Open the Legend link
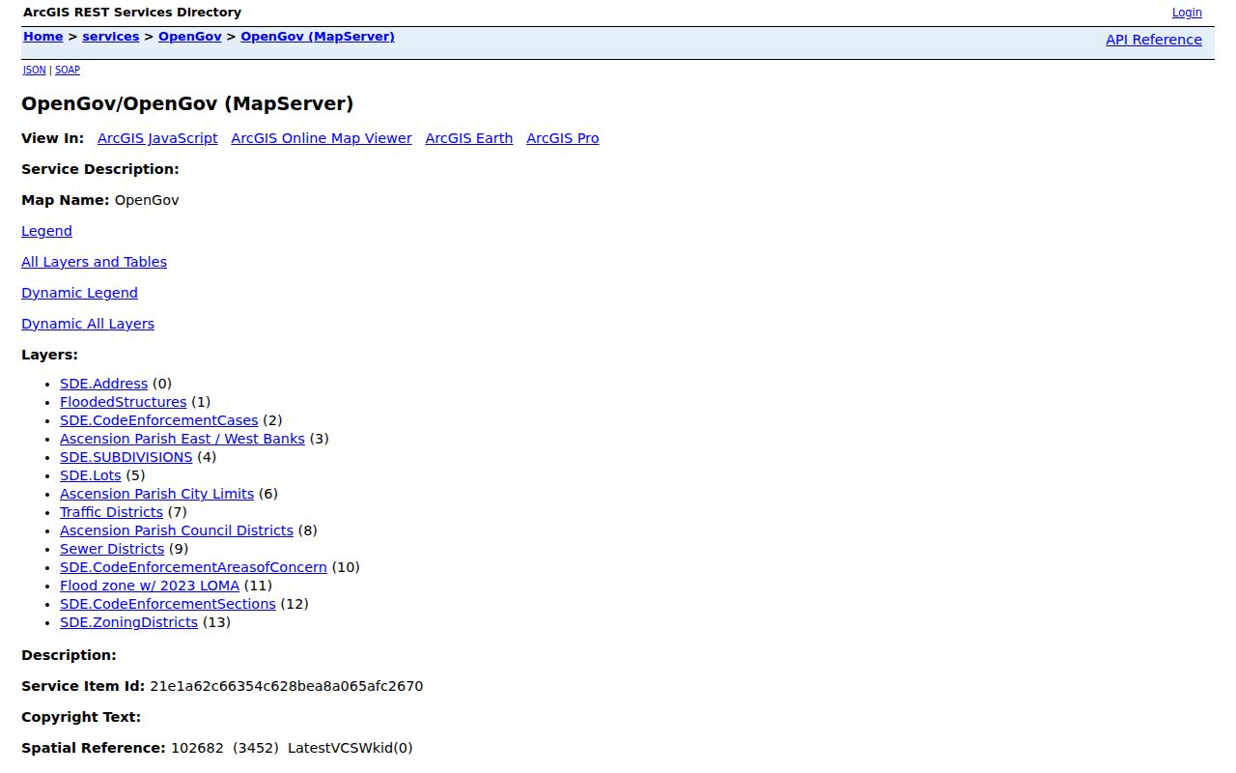The image size is (1236, 773). pos(46,231)
